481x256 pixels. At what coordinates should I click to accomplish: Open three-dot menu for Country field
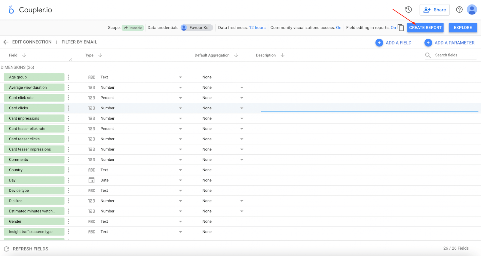click(68, 170)
